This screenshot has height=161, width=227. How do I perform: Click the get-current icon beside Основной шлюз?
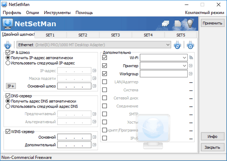coord(95,86)
